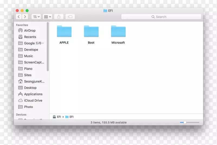The image size is (217, 145).
Task: Open AirDrop in the sidebar
Action: [30, 31]
